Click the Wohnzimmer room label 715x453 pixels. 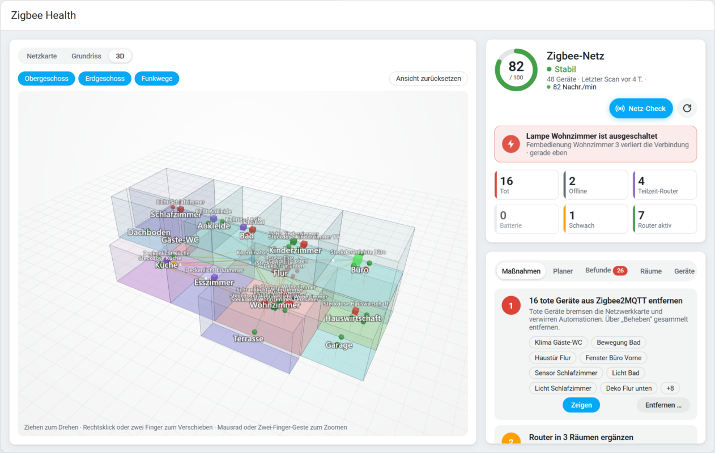click(274, 305)
